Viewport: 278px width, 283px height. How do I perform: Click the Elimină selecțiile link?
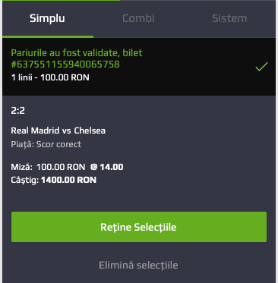click(x=138, y=266)
